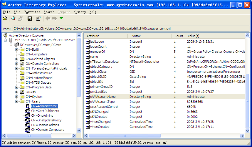Click the Value(s) column header
The height and width of the screenshot is (147, 252).
tap(215, 36)
